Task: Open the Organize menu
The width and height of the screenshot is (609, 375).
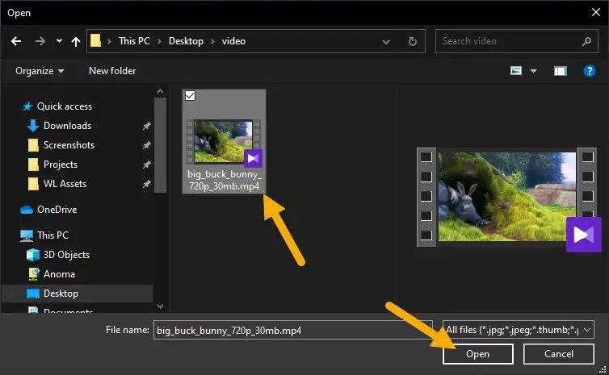Action: click(x=40, y=71)
